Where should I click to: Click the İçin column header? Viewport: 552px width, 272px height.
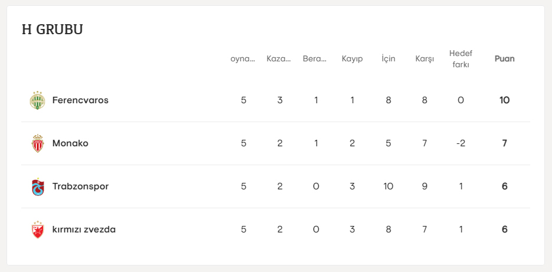(x=388, y=59)
